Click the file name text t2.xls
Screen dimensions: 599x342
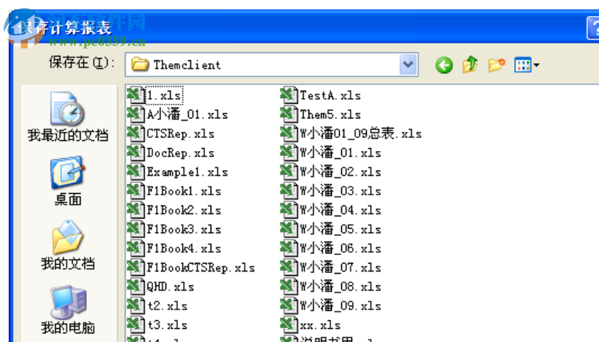point(167,306)
